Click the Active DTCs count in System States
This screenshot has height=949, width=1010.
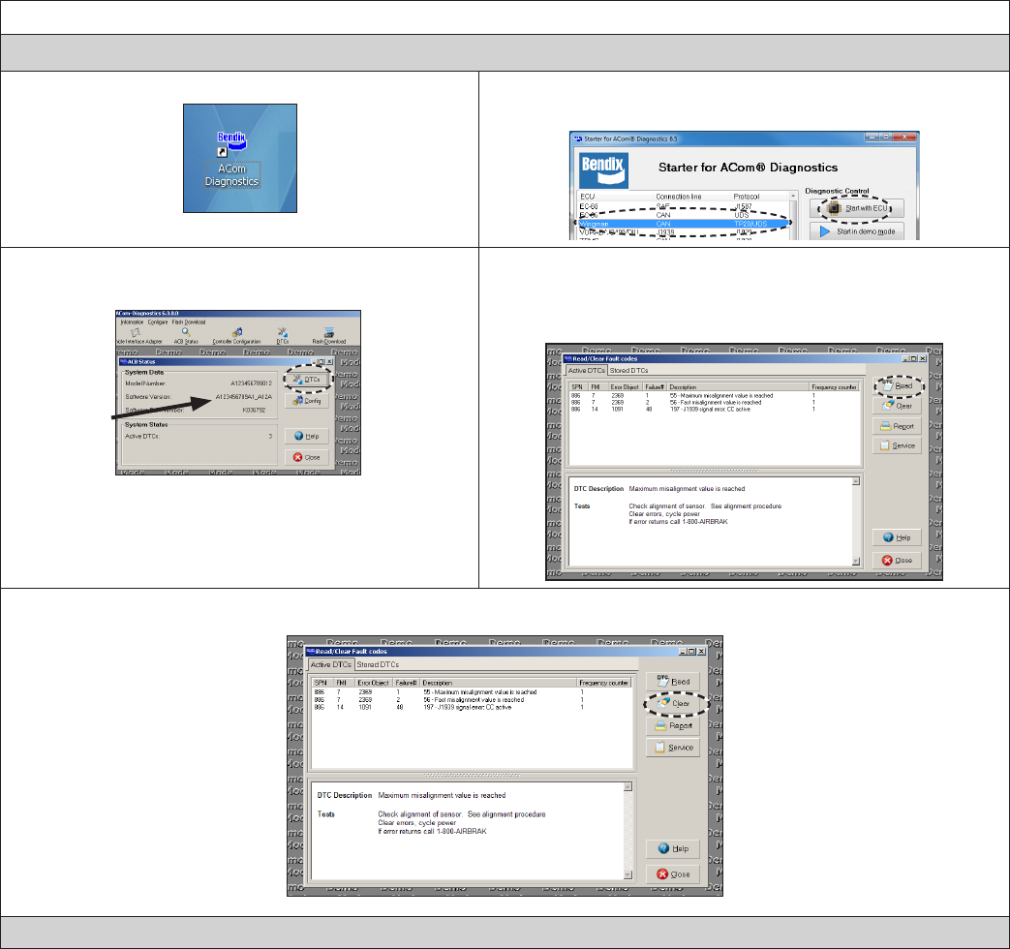pyautogui.click(x=270, y=436)
